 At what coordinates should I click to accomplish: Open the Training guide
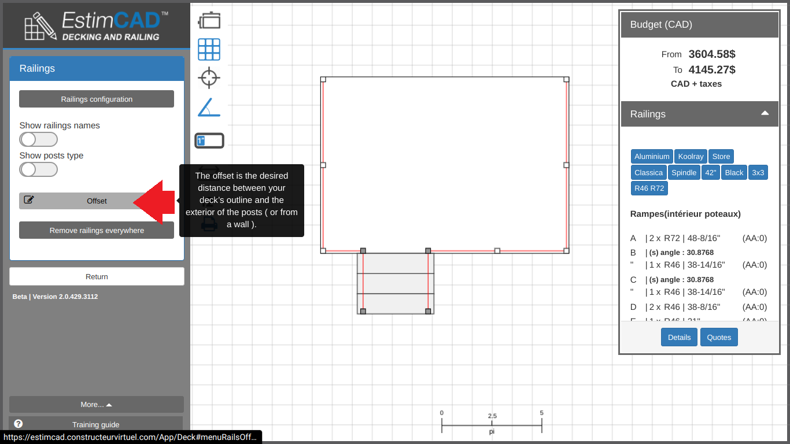pos(96,424)
